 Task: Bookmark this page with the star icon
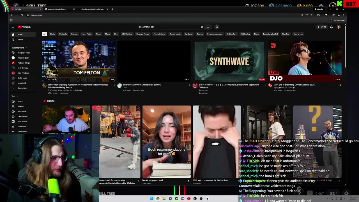(x=311, y=15)
